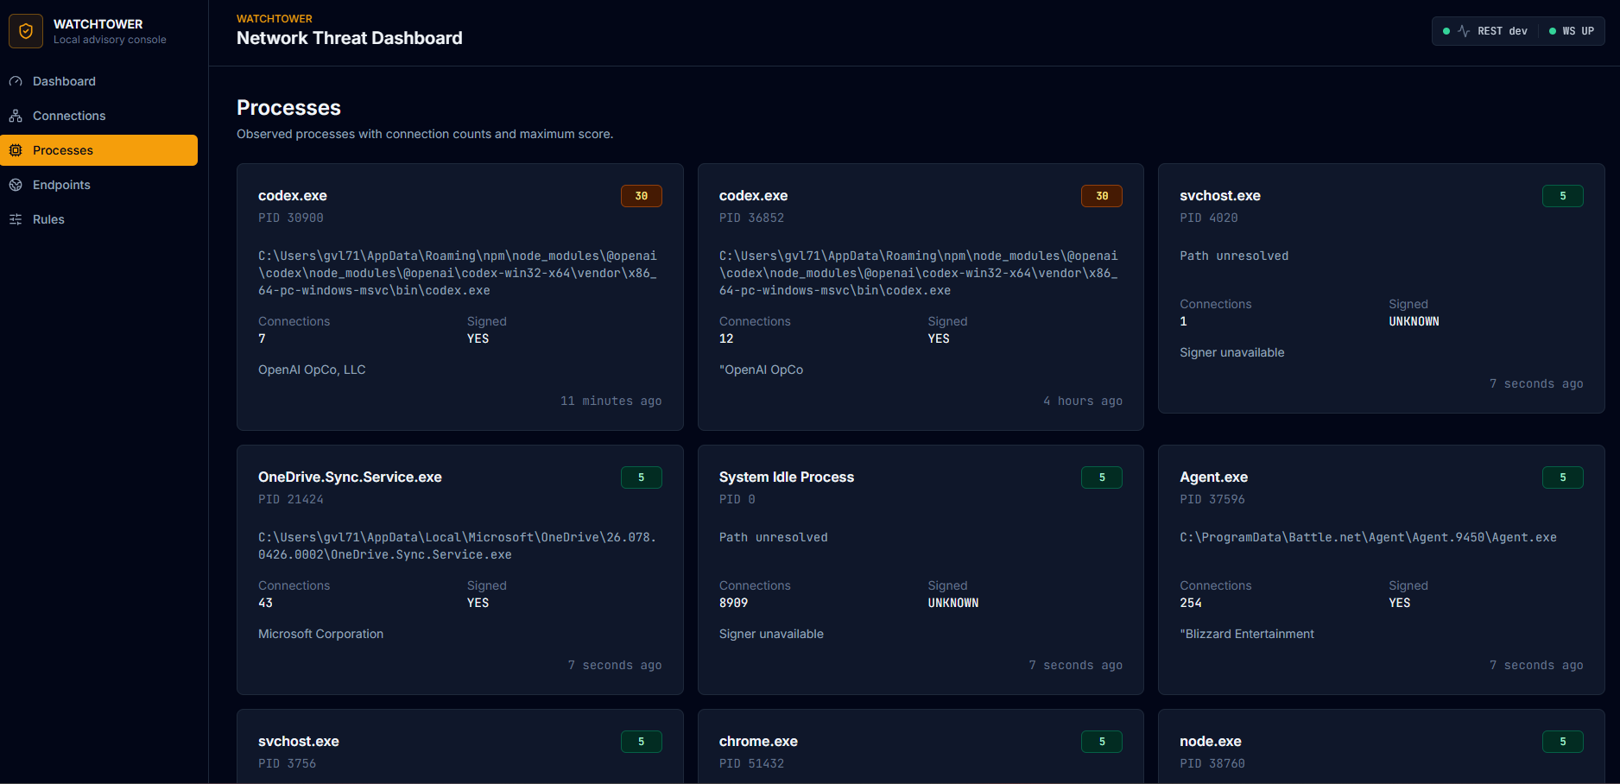
Task: Click the text PID 38760
Action: [1212, 764]
